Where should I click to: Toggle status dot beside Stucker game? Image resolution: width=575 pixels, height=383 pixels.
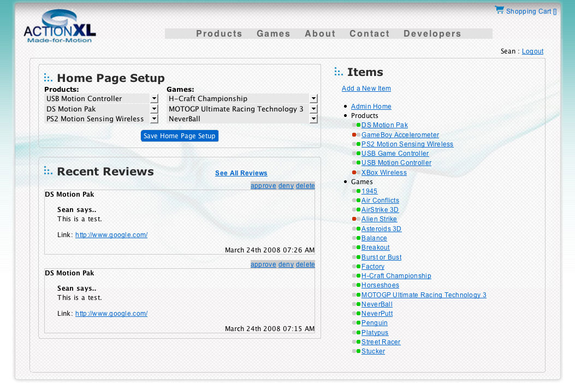357,351
